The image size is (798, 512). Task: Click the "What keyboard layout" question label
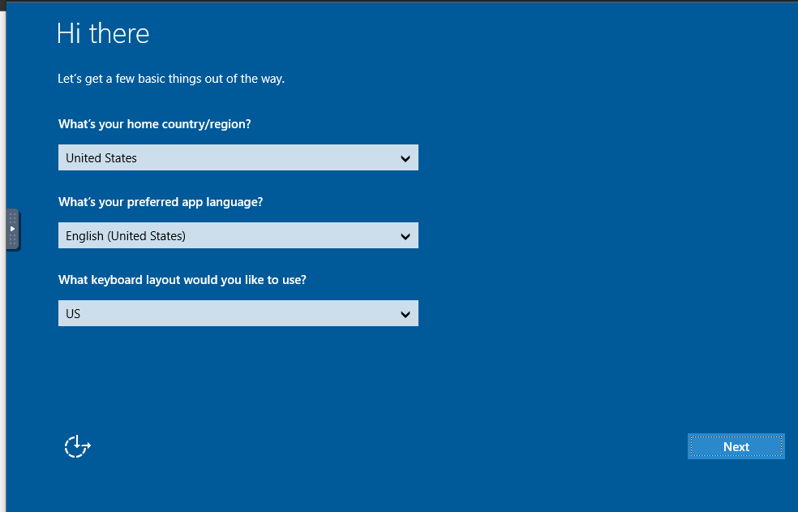click(182, 280)
